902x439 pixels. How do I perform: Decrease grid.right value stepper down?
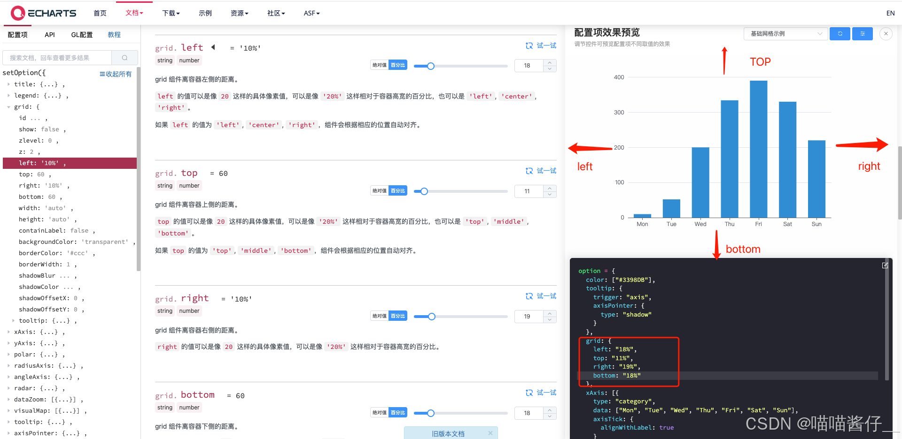point(550,319)
